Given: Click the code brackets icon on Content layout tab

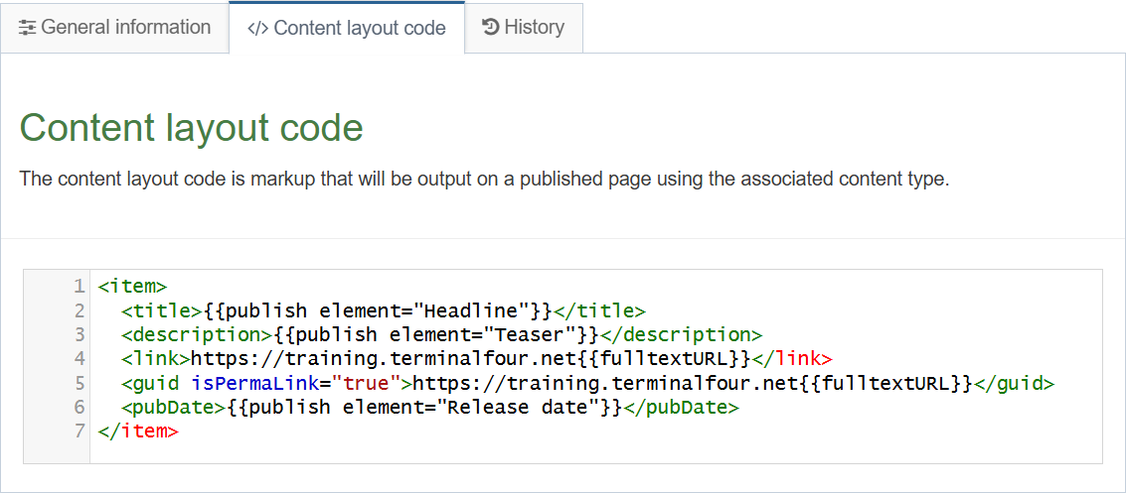Looking at the screenshot, I should pyautogui.click(x=257, y=29).
